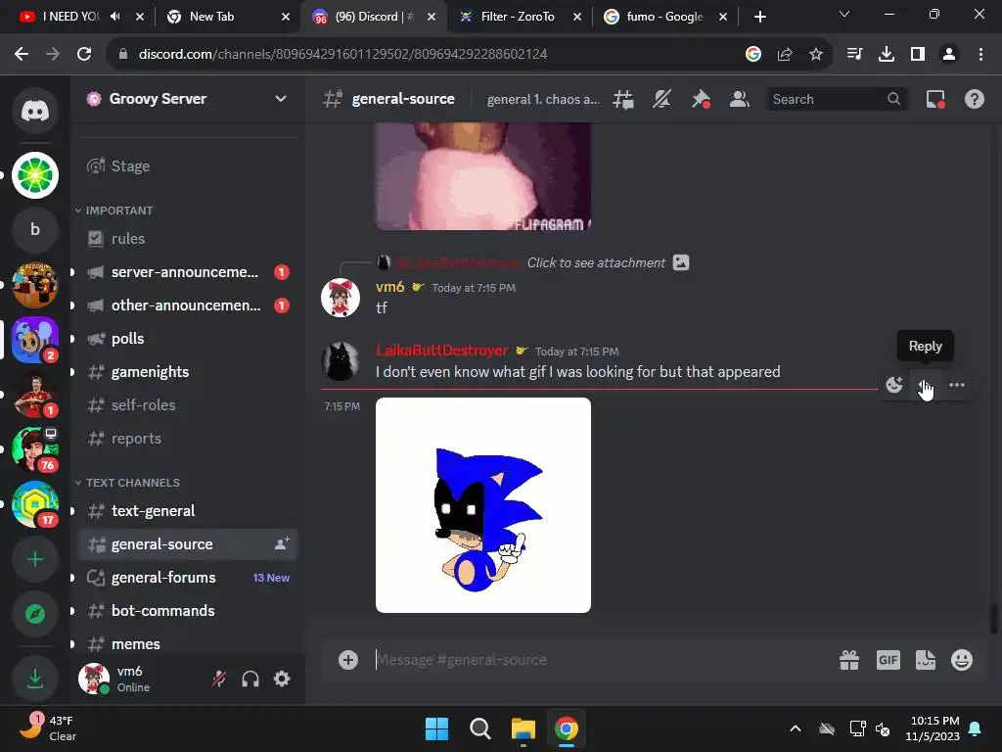Open User Settings gear icon
The height and width of the screenshot is (752, 1002).
point(282,679)
